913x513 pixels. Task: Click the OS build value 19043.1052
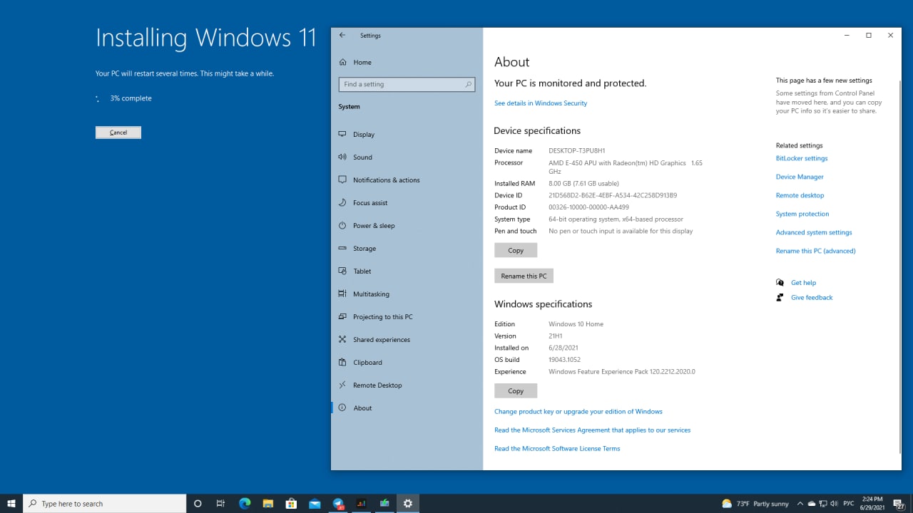tap(564, 360)
